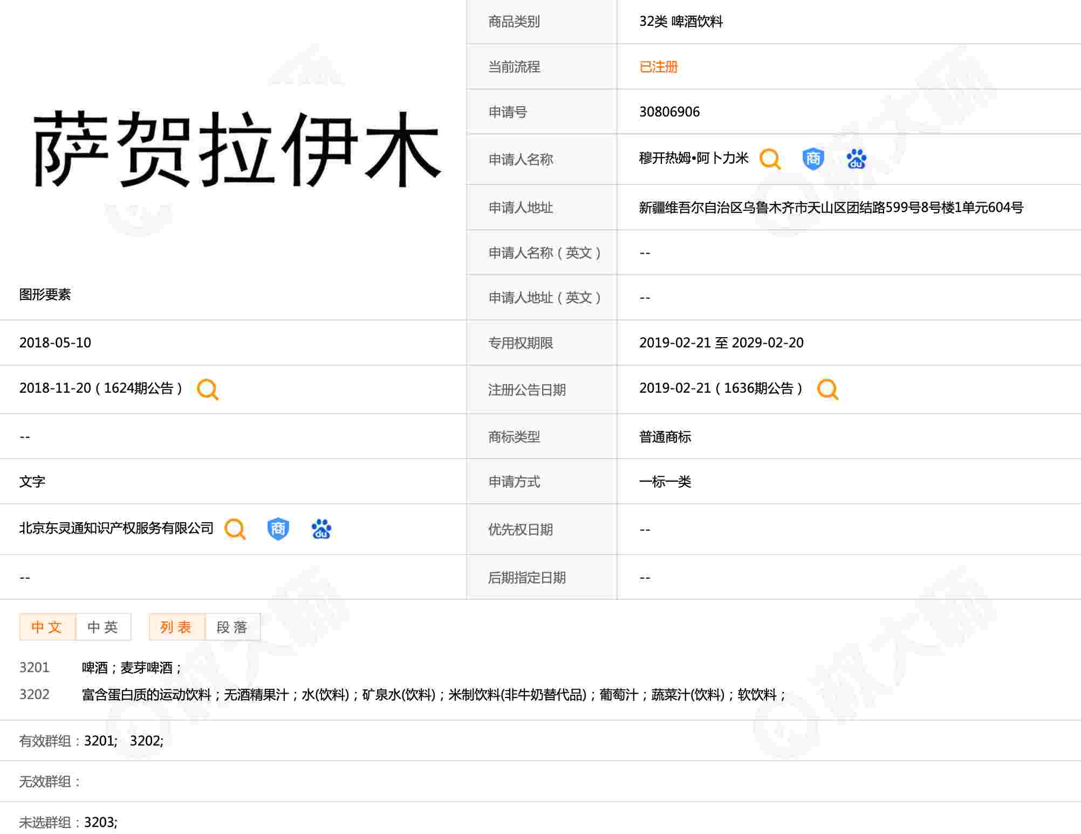Viewport: 1081px width, 834px height.
Task: Click search icon beside 1636期公告
Action: tap(827, 389)
